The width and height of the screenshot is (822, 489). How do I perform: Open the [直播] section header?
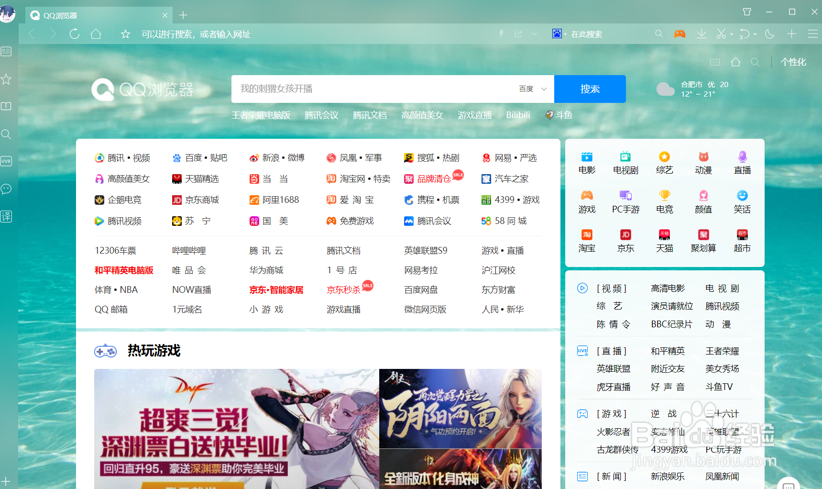point(612,351)
